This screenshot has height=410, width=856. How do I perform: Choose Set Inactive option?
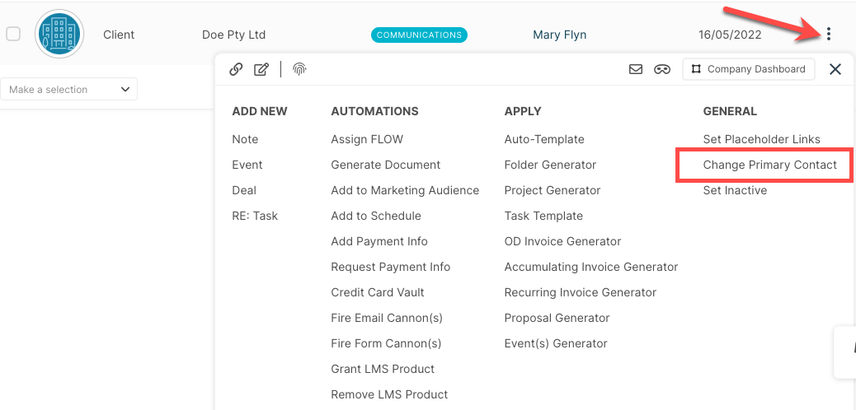[x=735, y=190]
